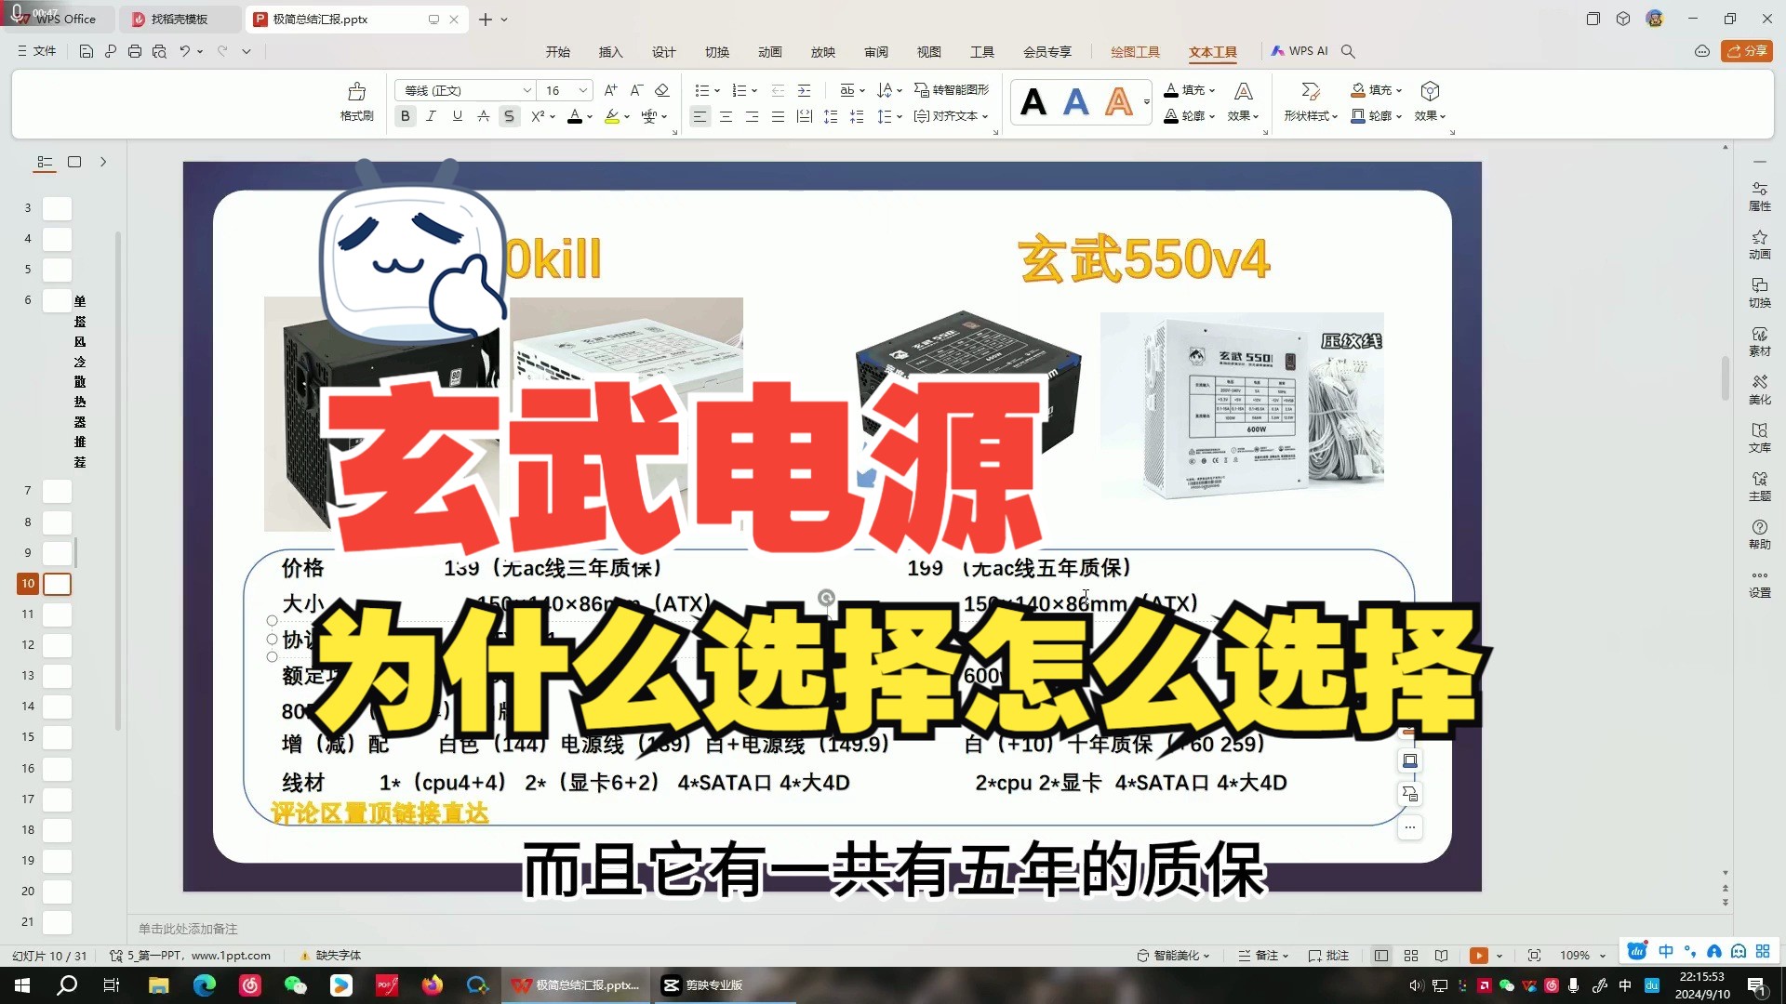The width and height of the screenshot is (1786, 1004).
Task: Align text left
Action: click(700, 116)
